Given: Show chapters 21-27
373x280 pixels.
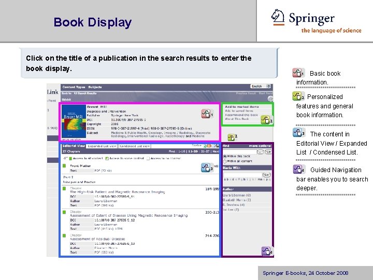Looking at the screenshot, I should click(205, 151).
